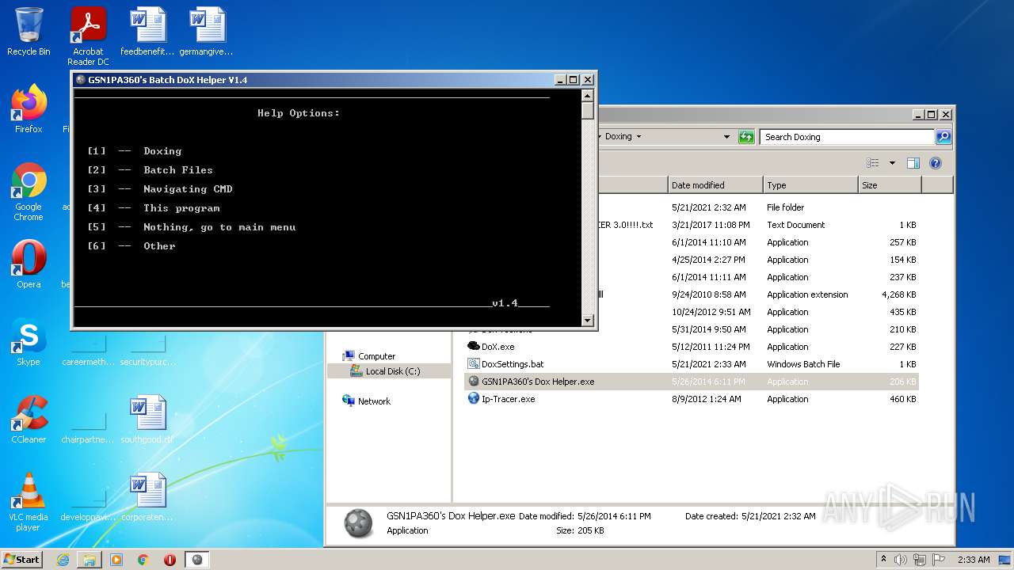This screenshot has width=1014, height=570.
Task: Open the Opera desktop shortcut
Action: pyautogui.click(x=29, y=264)
